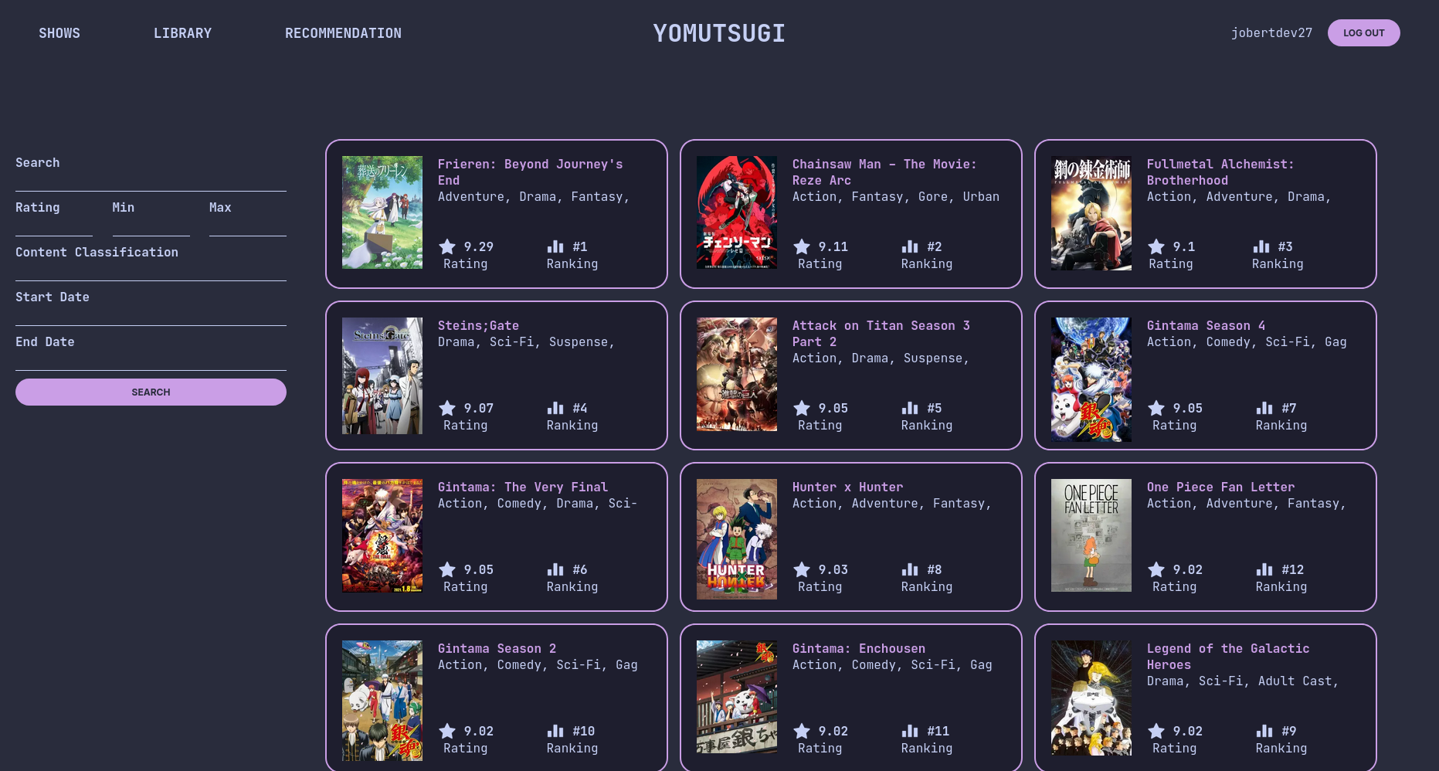Click the ranking icon on One Piece Fan Letter card
Viewport: 1439px width, 771px height.
point(1264,569)
